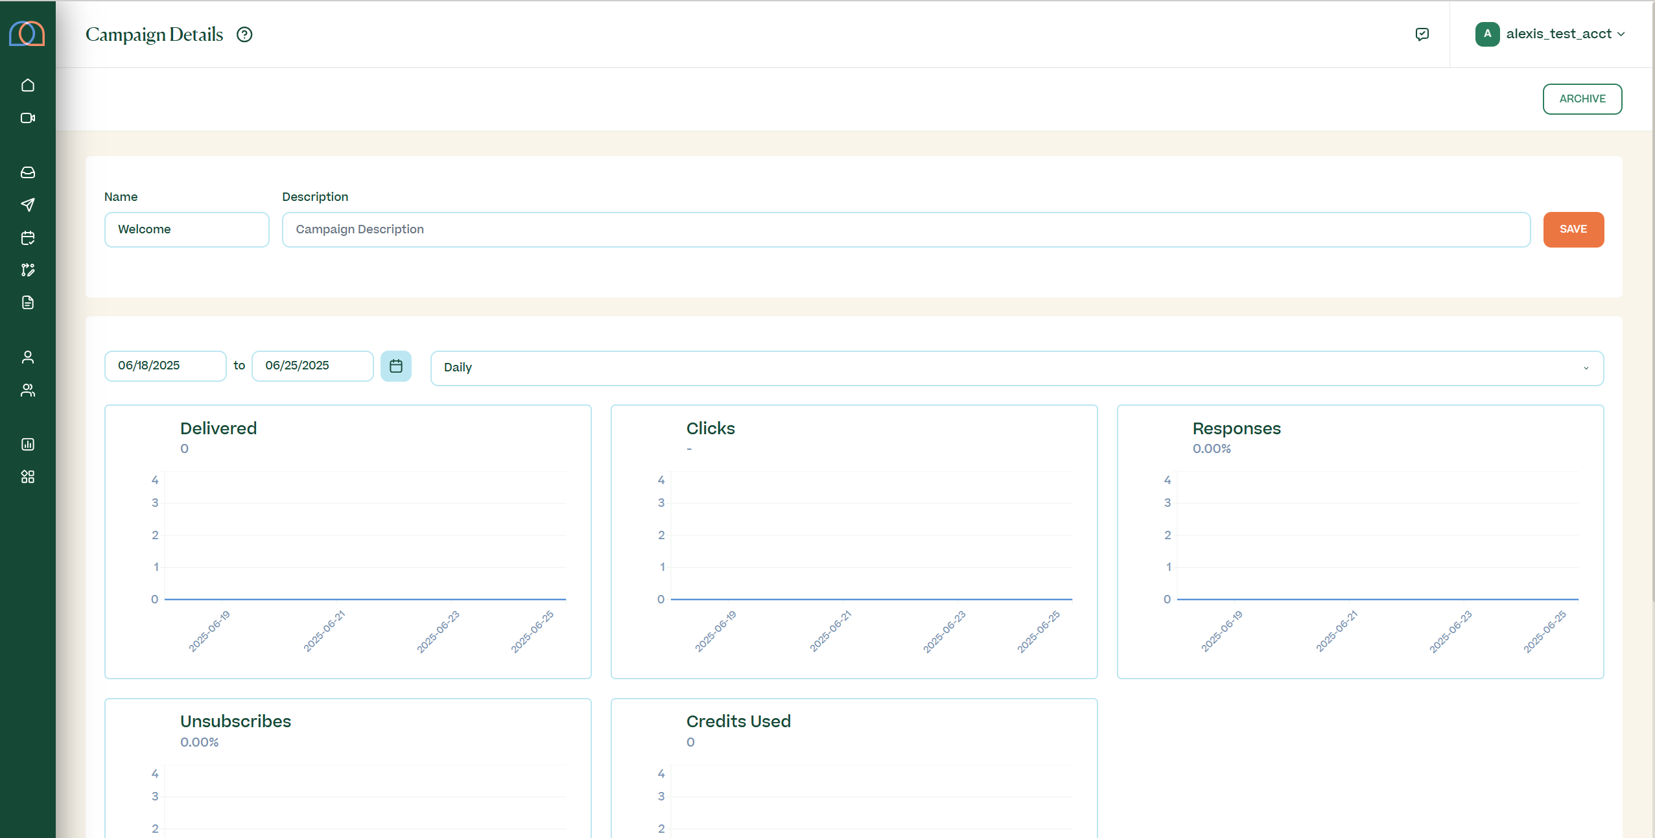Click the paper plane send icon
Screen dimensions: 1655x838
click(x=28, y=205)
